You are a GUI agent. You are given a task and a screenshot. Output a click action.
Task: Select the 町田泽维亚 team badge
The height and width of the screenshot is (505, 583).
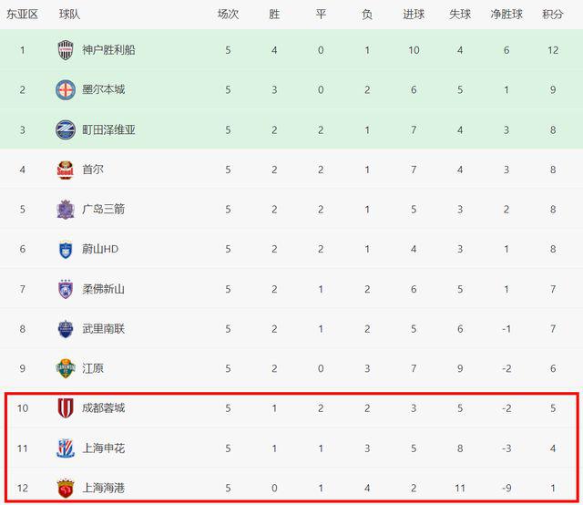tap(66, 129)
